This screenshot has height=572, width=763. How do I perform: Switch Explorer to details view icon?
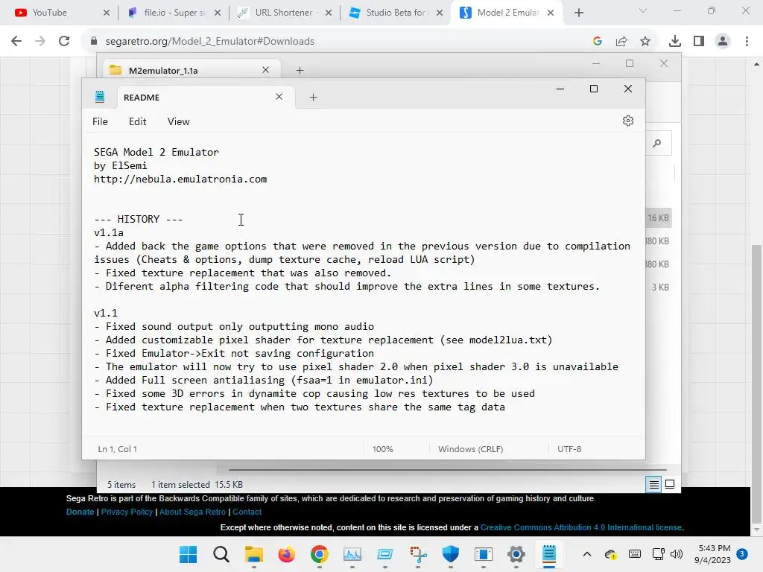click(653, 484)
